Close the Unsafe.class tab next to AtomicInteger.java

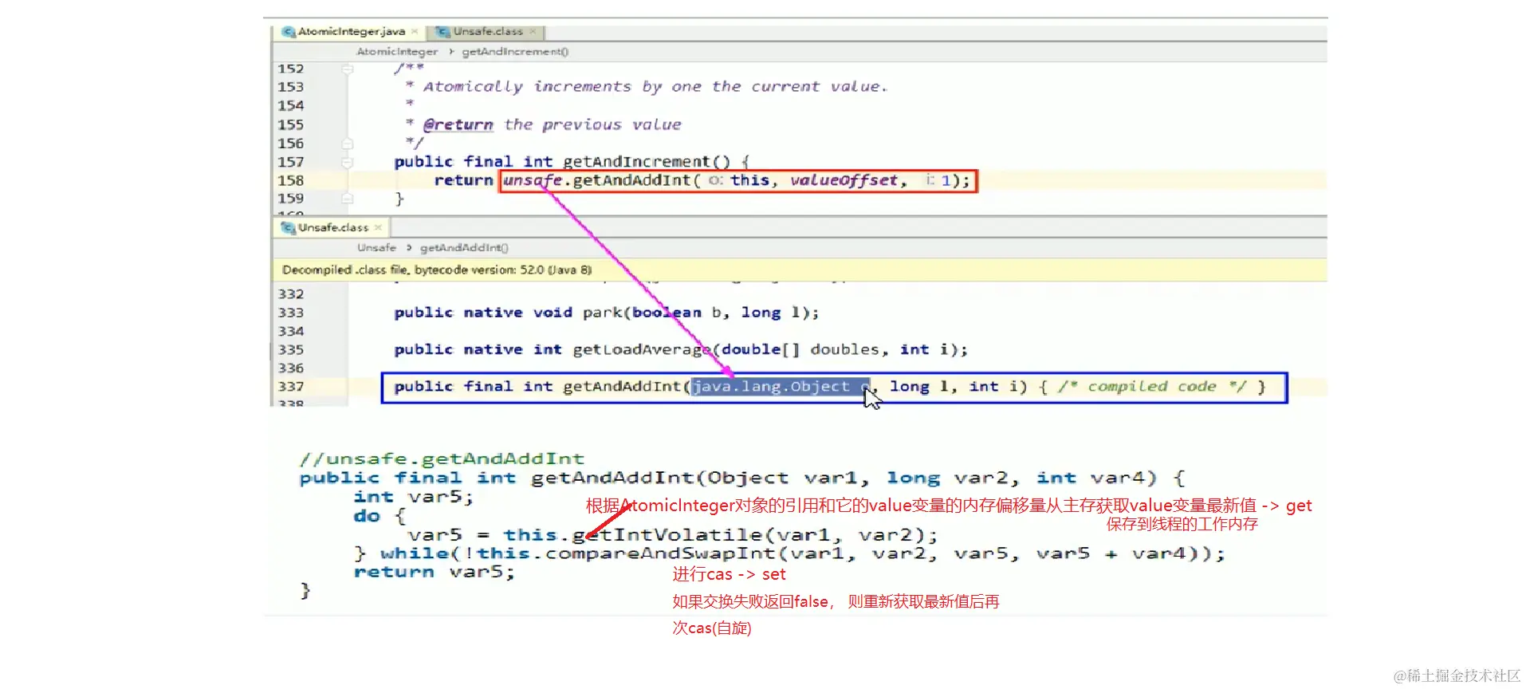pyautogui.click(x=533, y=32)
